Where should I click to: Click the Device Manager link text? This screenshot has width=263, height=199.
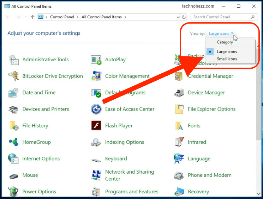point(207,93)
